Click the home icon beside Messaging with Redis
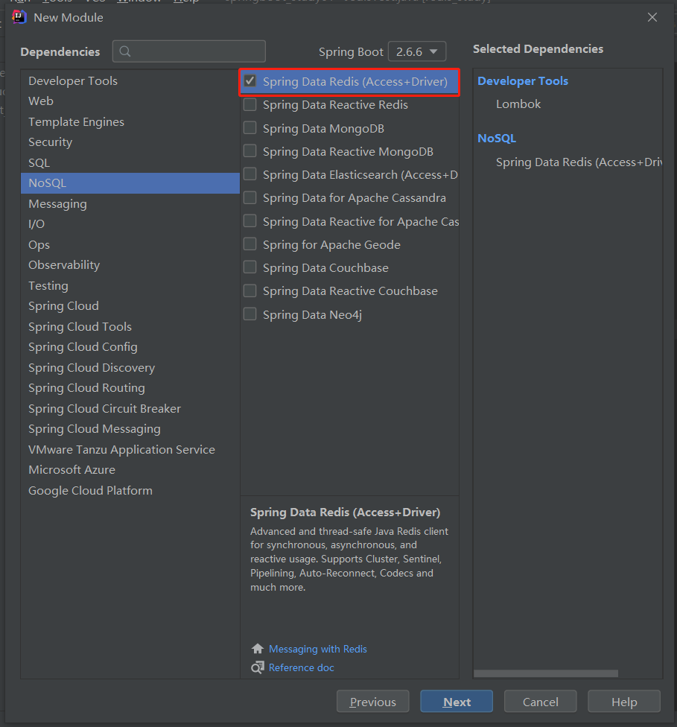This screenshot has width=677, height=727. pos(258,649)
